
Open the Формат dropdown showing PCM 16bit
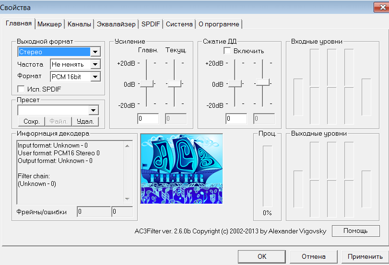click(x=75, y=77)
